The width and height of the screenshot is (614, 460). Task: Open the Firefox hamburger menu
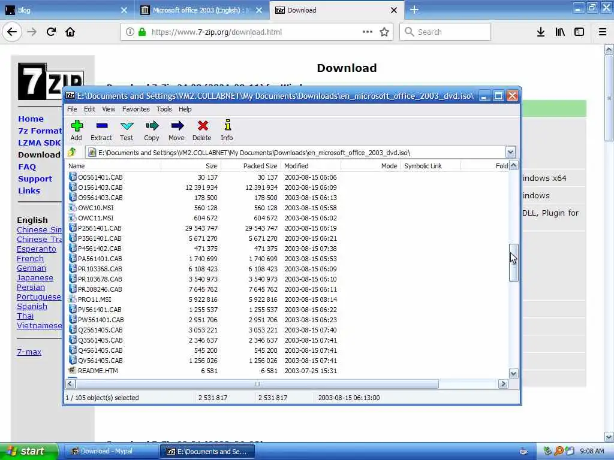point(603,32)
